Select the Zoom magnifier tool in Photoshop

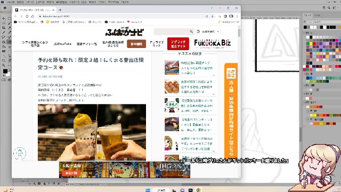pyautogui.click(x=4, y=65)
